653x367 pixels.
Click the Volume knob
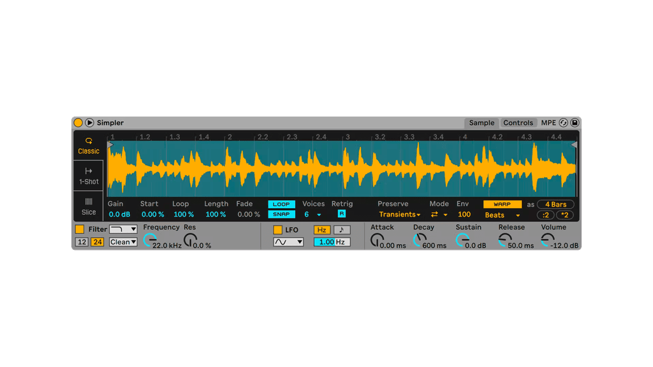[547, 240]
